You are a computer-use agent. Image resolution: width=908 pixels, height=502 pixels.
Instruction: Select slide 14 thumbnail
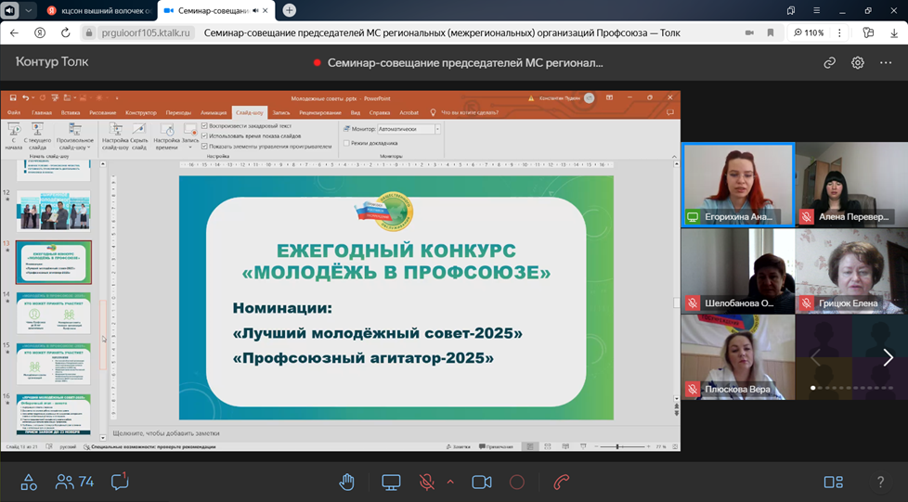point(53,314)
